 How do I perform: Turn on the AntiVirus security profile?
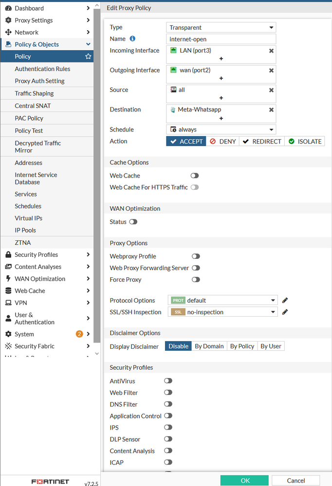[x=168, y=381]
